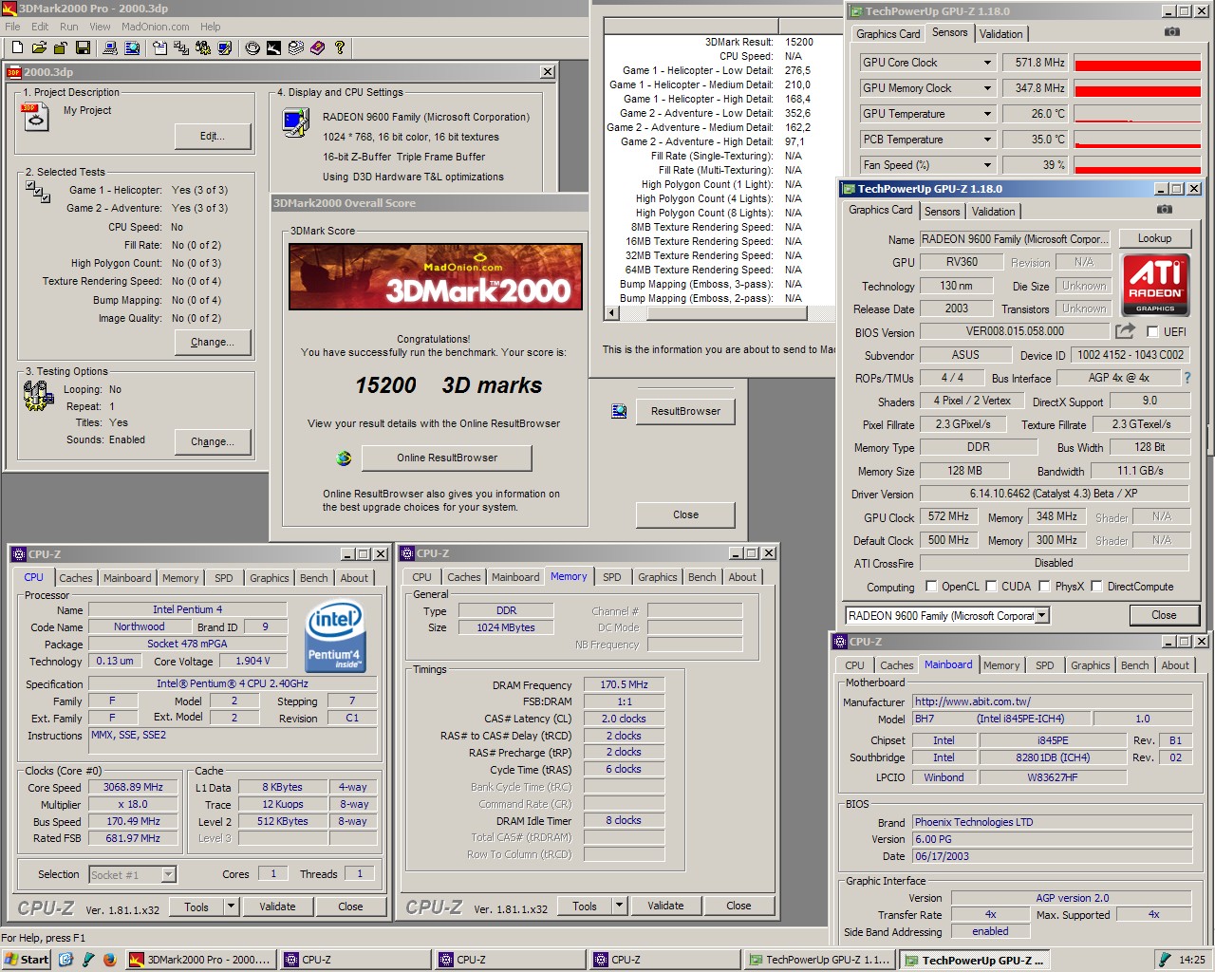The width and height of the screenshot is (1215, 972).
Task: Click the manufacturer abit.com.tw link field
Action: point(1052,701)
